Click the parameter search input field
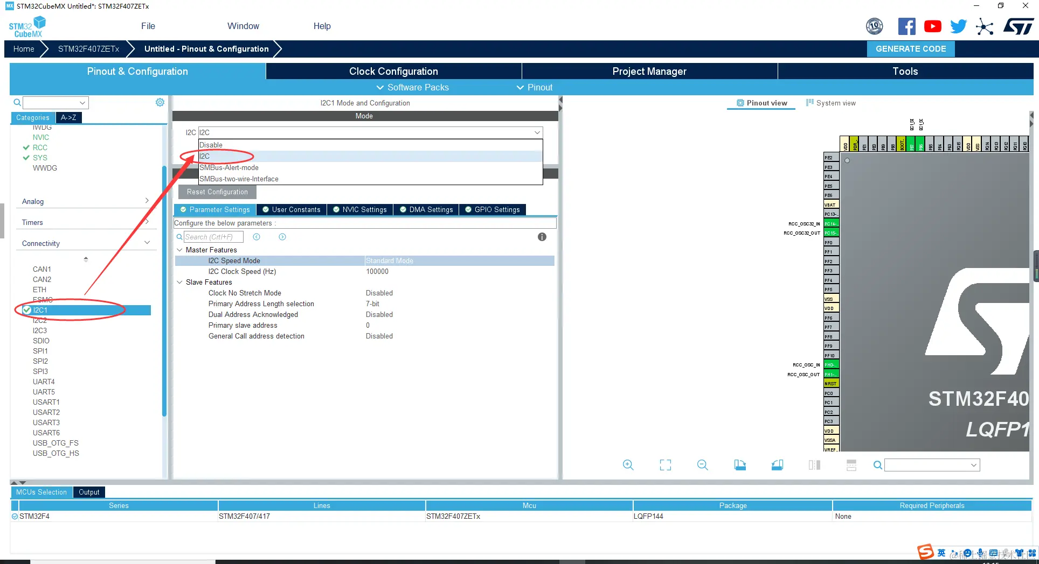 point(213,237)
